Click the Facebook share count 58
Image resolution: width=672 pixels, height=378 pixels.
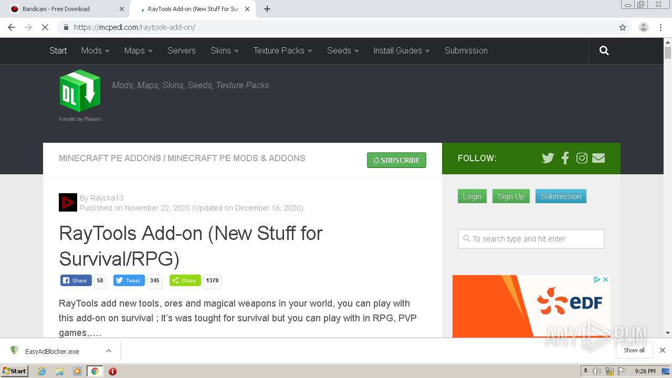pos(100,281)
